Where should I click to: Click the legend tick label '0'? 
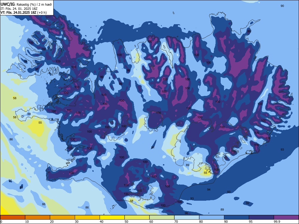click(1, 222)
